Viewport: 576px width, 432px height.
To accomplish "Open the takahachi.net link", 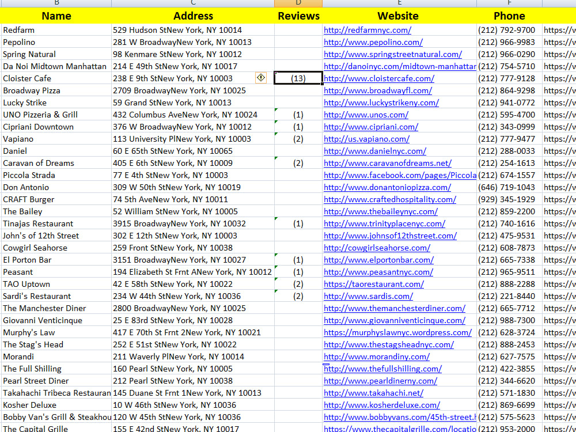I will pos(373,394).
